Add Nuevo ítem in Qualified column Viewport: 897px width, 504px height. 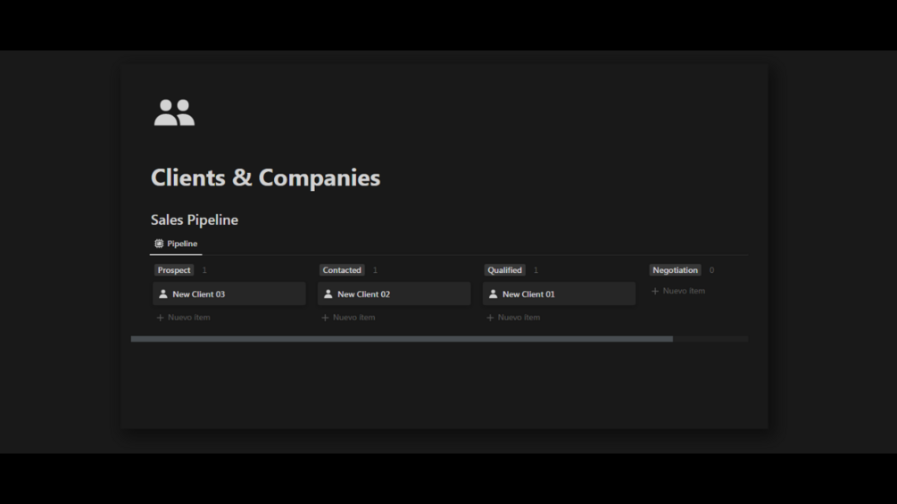(x=518, y=318)
